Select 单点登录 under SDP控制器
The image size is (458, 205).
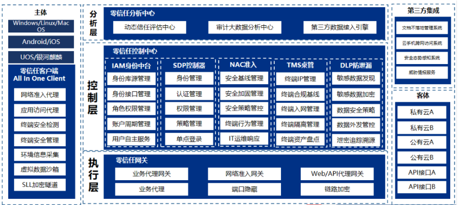tap(189, 139)
